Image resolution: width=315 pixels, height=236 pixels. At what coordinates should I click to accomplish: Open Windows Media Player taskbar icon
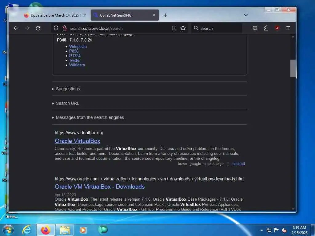[83, 230]
